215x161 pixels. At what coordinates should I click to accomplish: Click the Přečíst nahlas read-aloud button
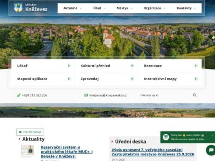[x=30, y=132]
